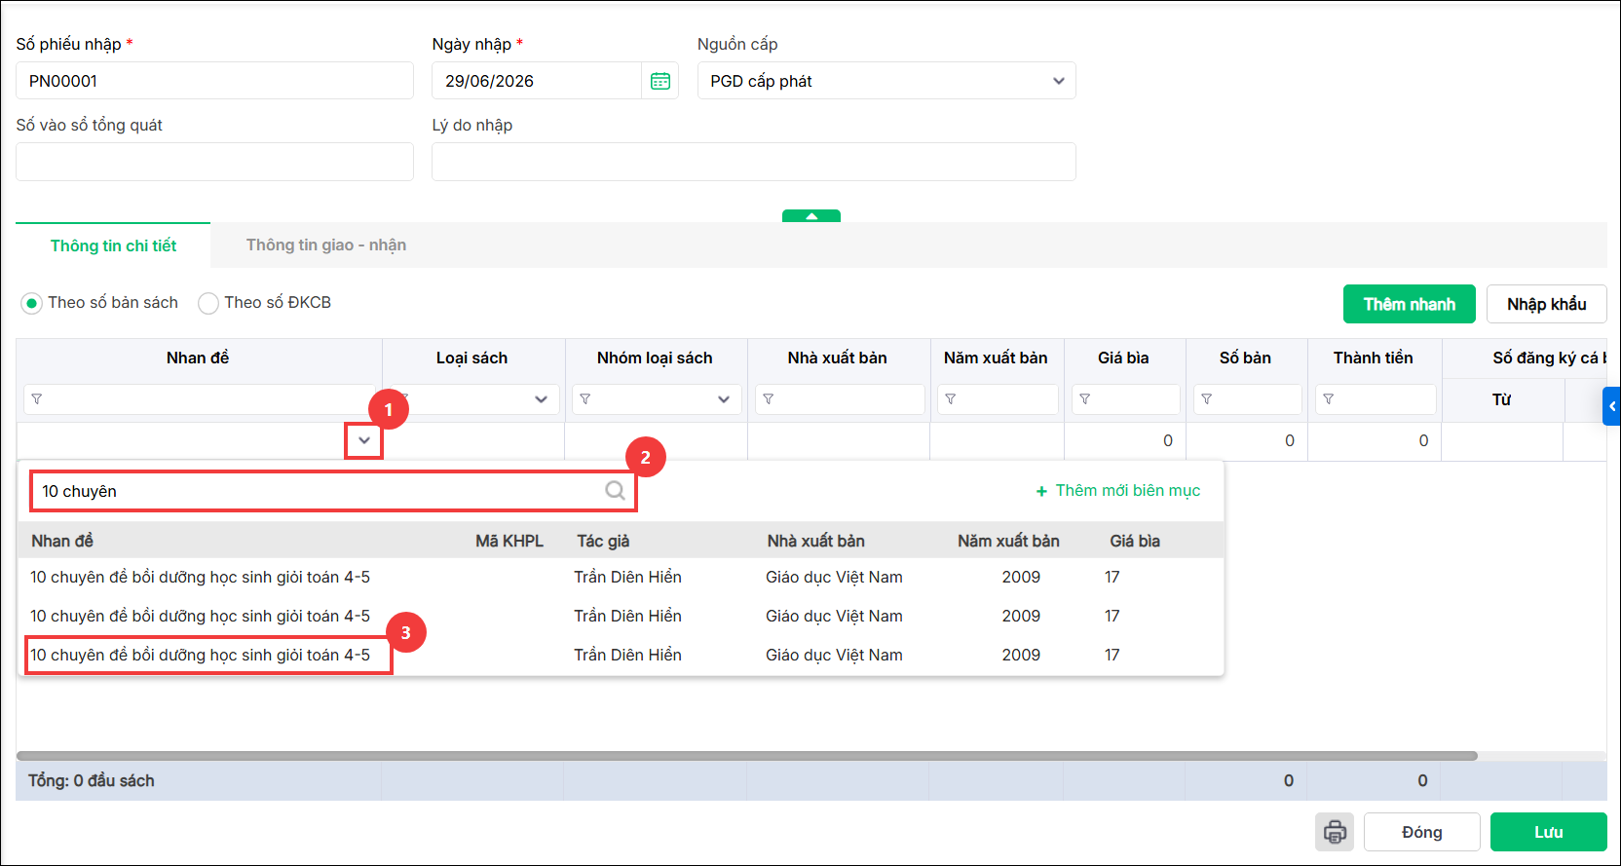
Task: Select the third 10 chuyên đề result row
Action: (x=622, y=656)
